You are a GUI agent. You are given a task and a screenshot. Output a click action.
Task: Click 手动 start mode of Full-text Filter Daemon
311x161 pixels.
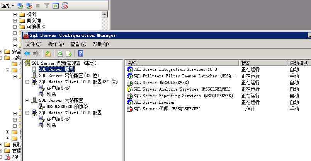[294, 76]
